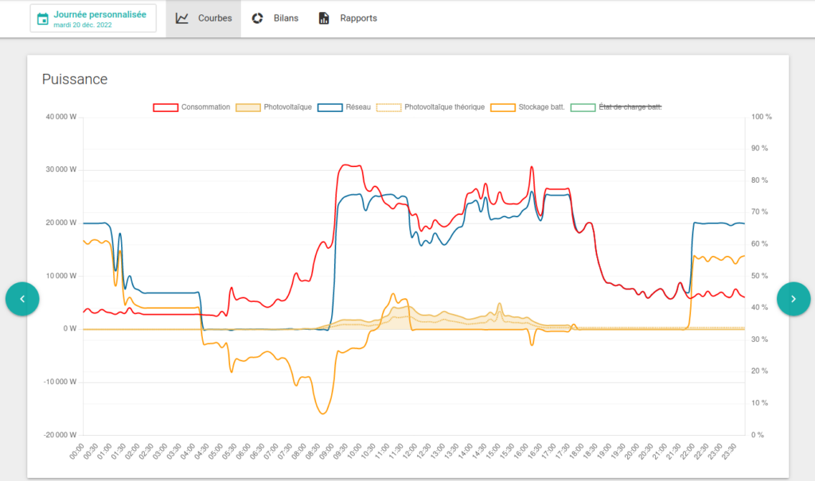Toggle Photovoltaïque théorique legend entry
Image resolution: width=815 pixels, height=481 pixels.
coord(431,107)
